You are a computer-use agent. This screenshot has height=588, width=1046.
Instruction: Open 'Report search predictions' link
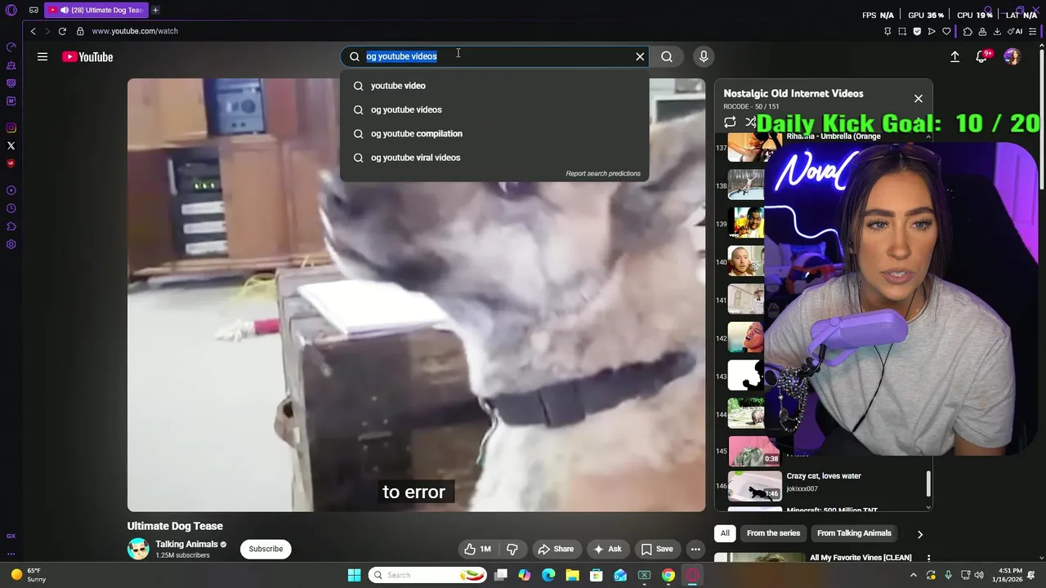pos(603,174)
